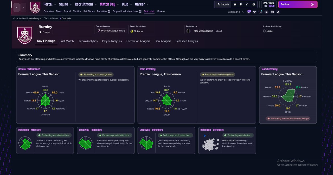Open Creativity - Defenders card for Connor Roberts

[x=106, y=140]
